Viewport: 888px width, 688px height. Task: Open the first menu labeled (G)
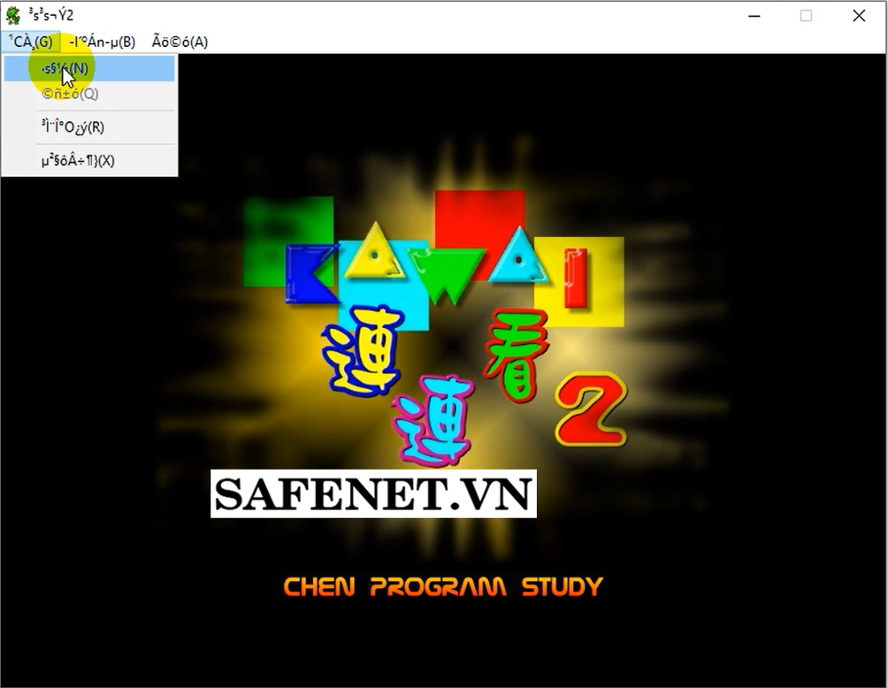pyautogui.click(x=31, y=42)
